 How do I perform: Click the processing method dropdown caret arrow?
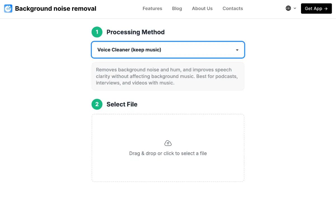[x=237, y=50]
